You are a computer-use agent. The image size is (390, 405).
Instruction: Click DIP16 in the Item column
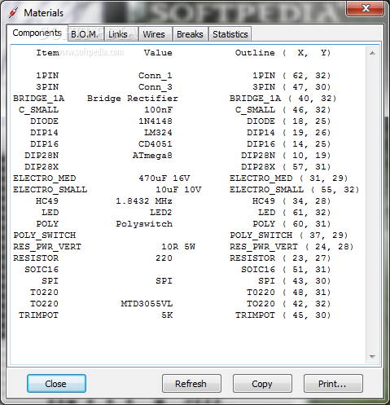pos(44,144)
